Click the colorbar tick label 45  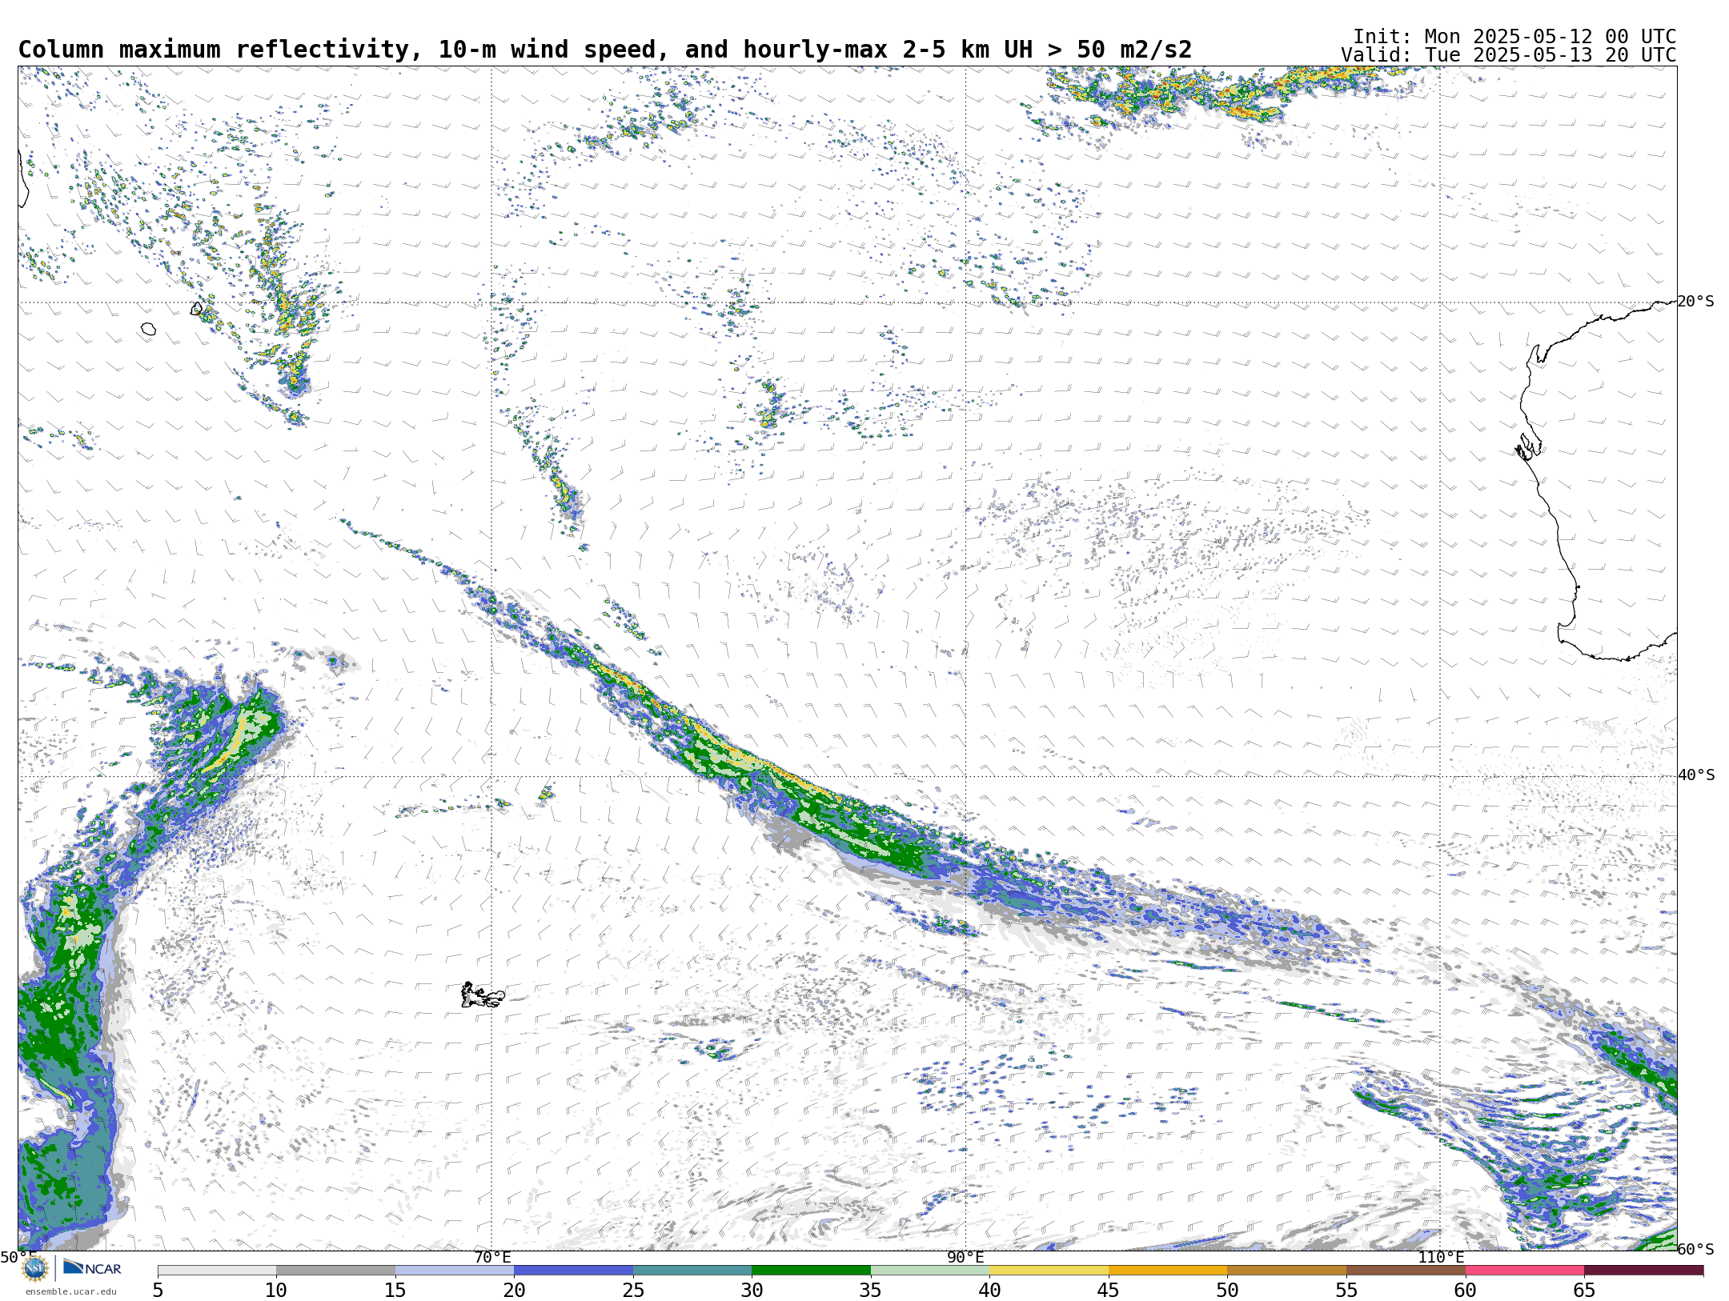(1109, 1291)
